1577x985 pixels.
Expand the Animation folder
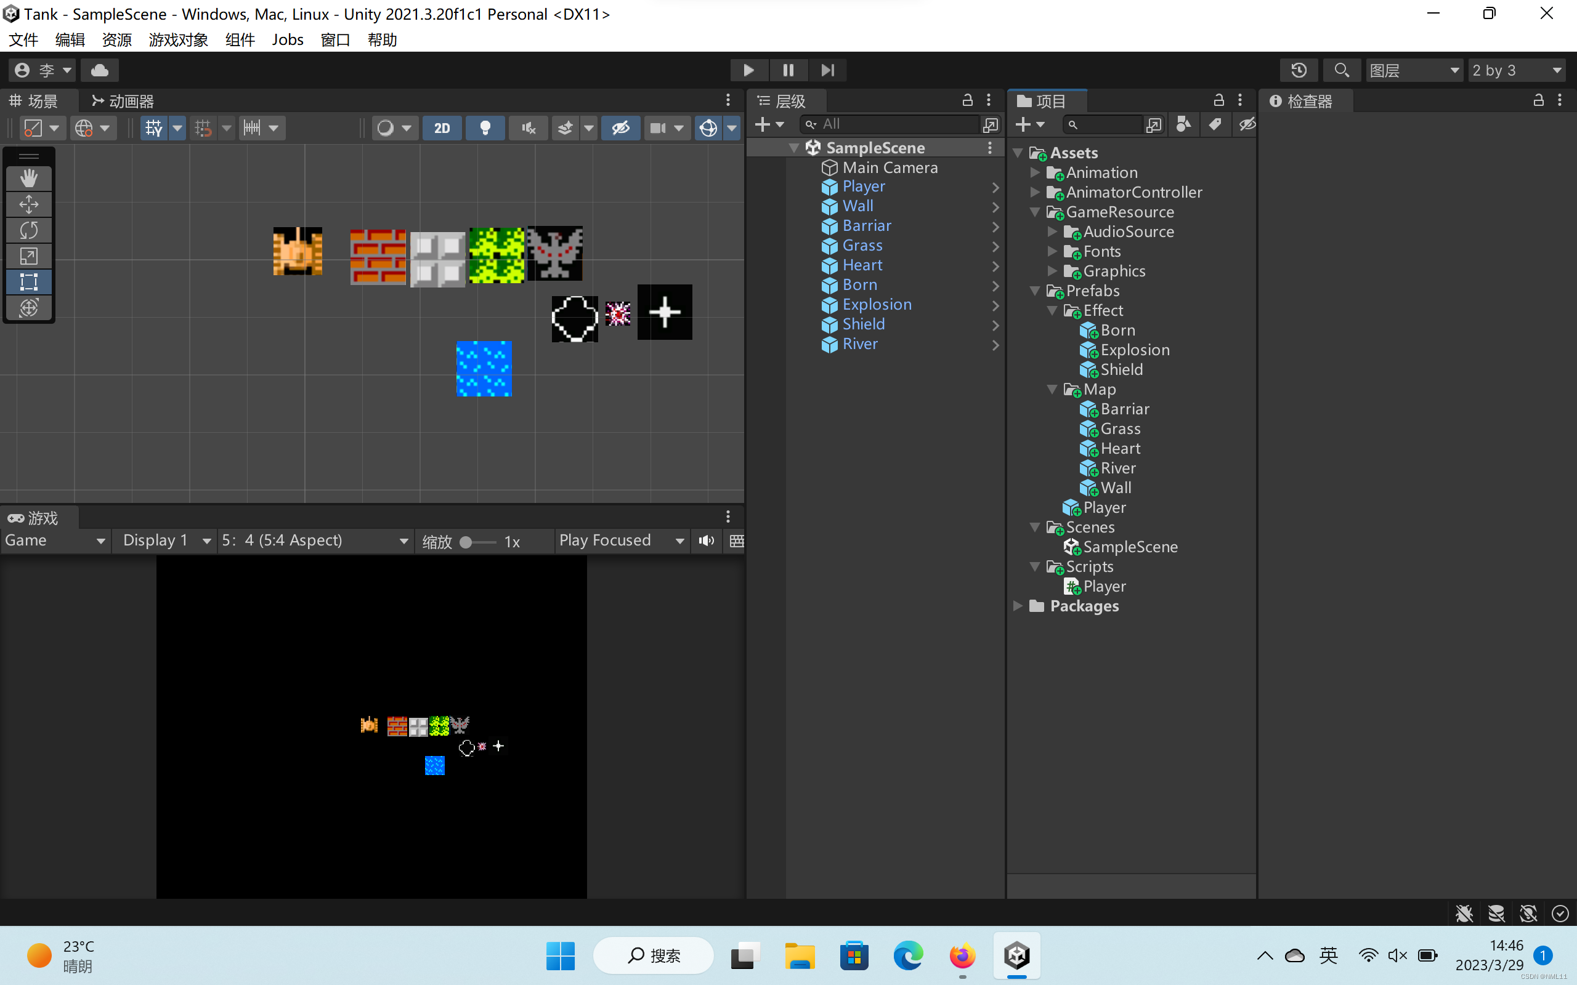coord(1035,172)
